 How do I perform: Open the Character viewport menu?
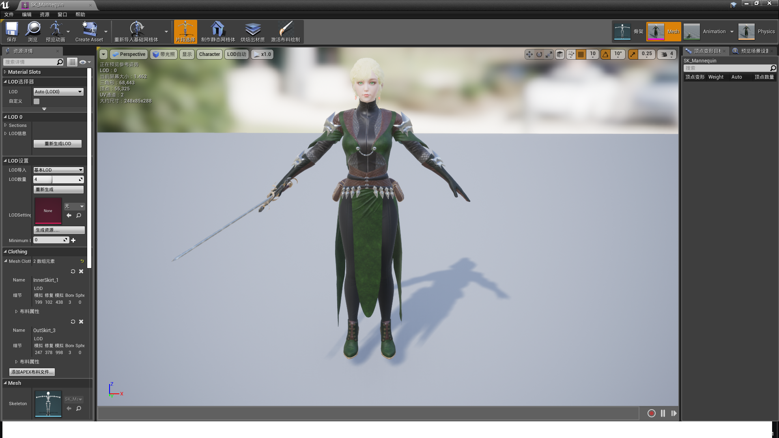[x=210, y=54]
